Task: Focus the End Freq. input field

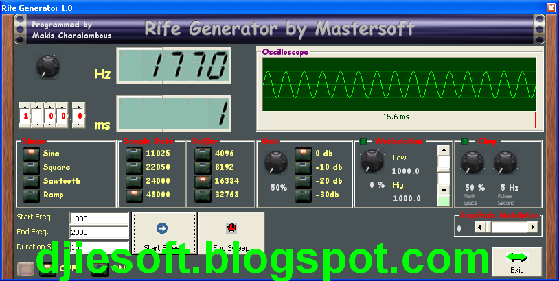Action: click(99, 232)
